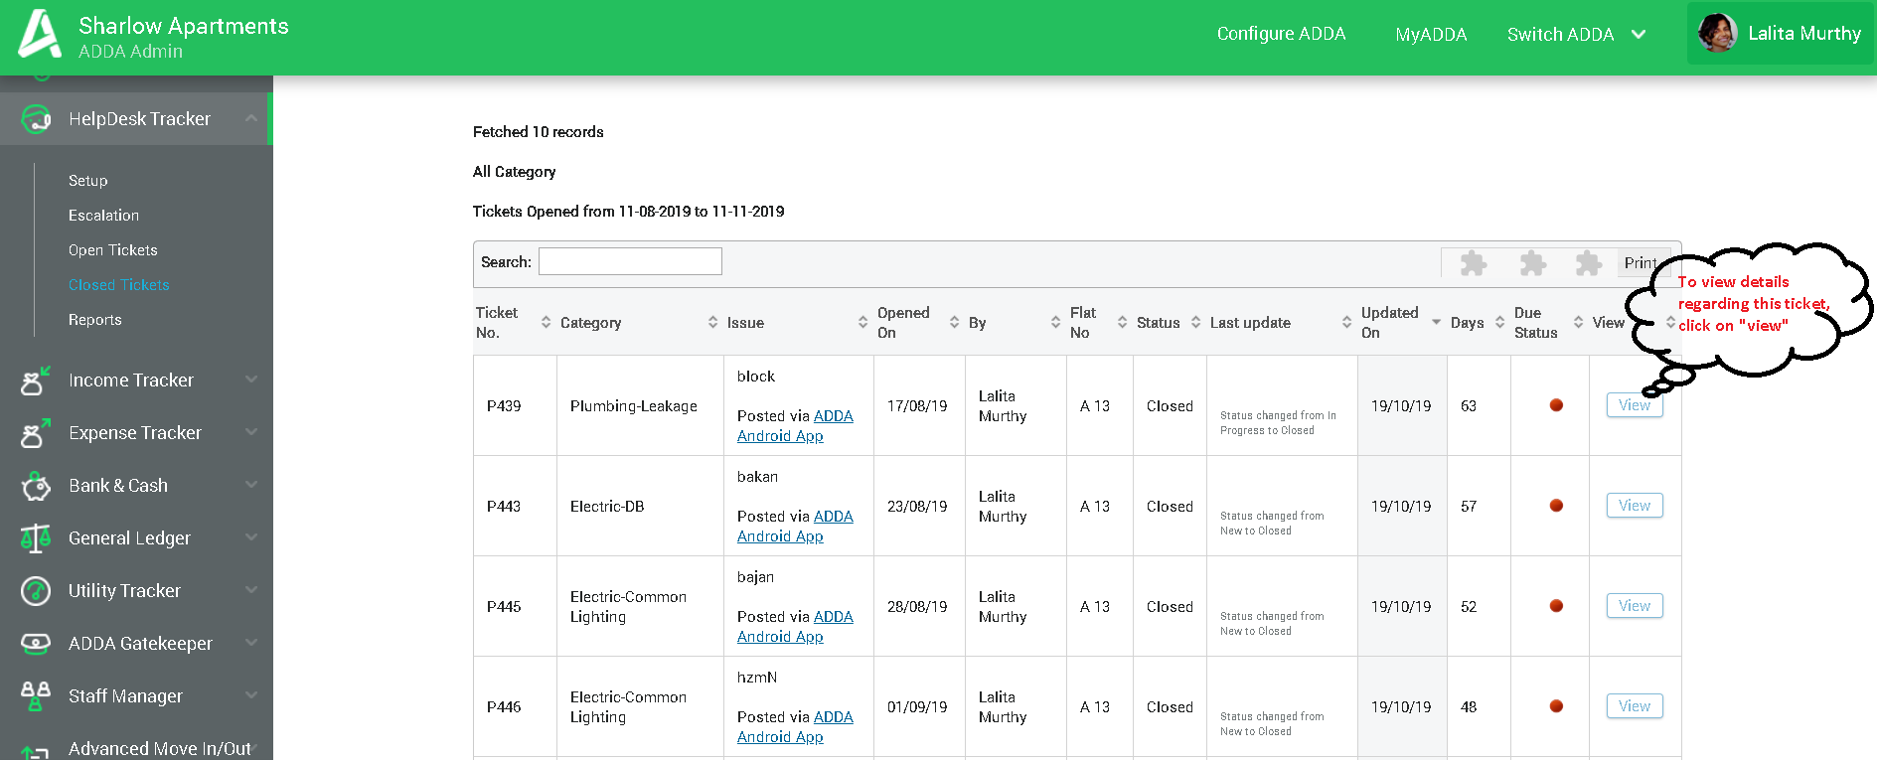The width and height of the screenshot is (1878, 761).
Task: View details of ticket P443
Action: 1635,506
